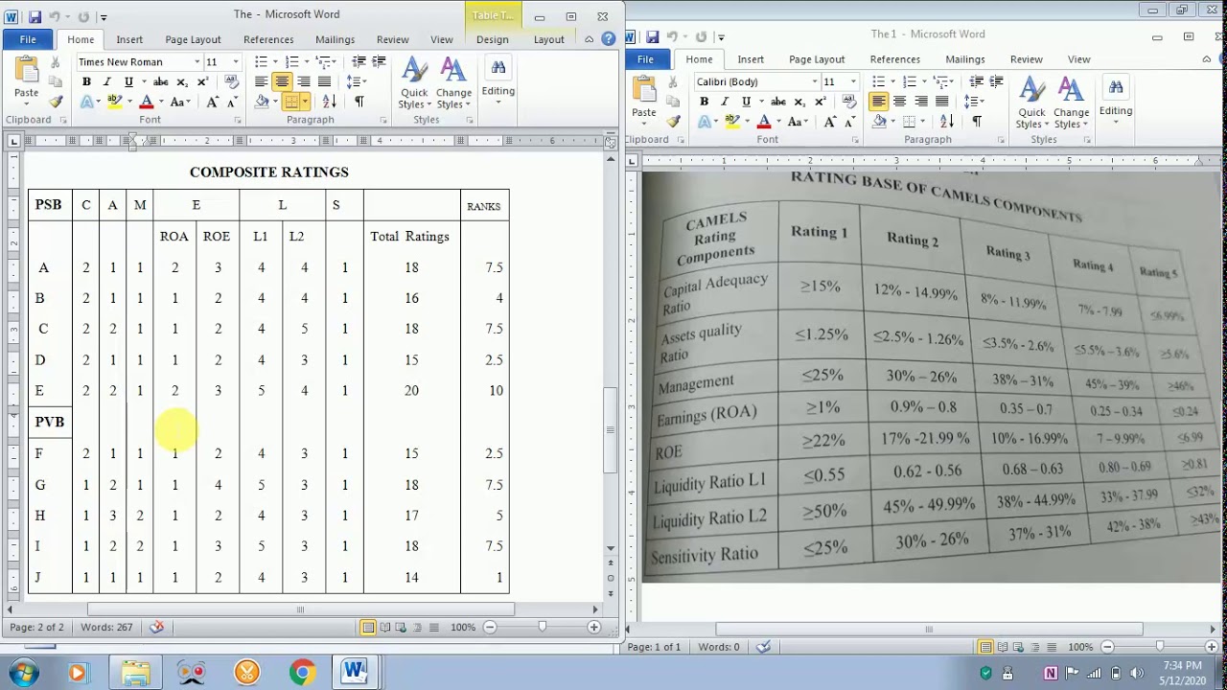This screenshot has height=690, width=1227.
Task: Open Paste dropdown arrow in The window
Action: coord(26,105)
